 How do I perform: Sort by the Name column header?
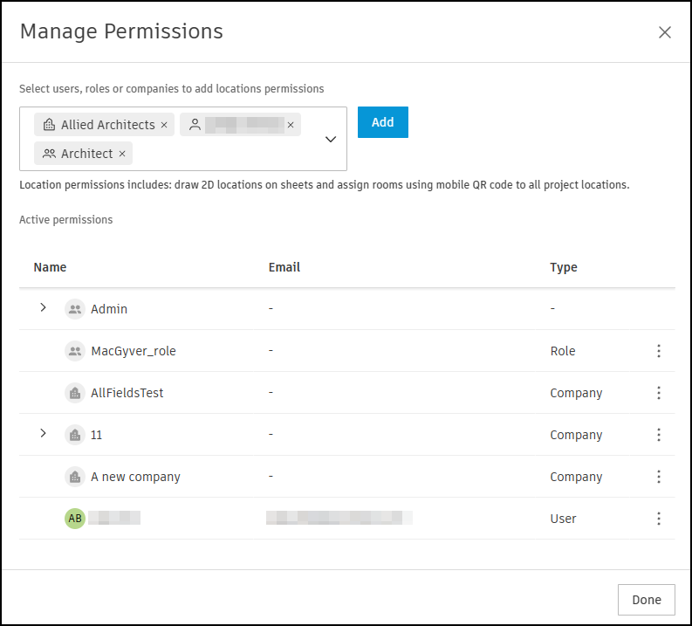[50, 267]
